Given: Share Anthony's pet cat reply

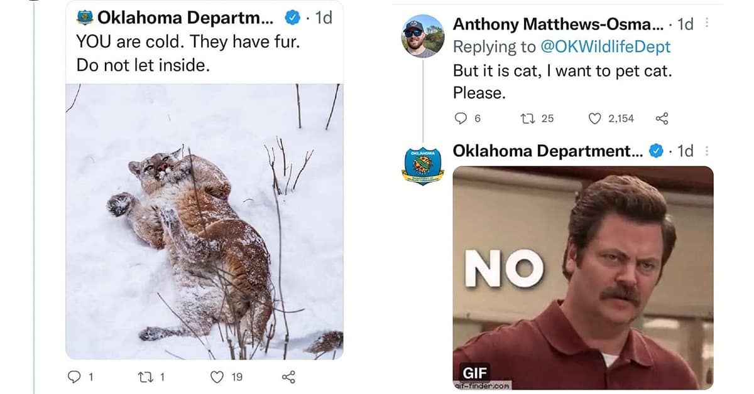Looking at the screenshot, I should click(662, 118).
